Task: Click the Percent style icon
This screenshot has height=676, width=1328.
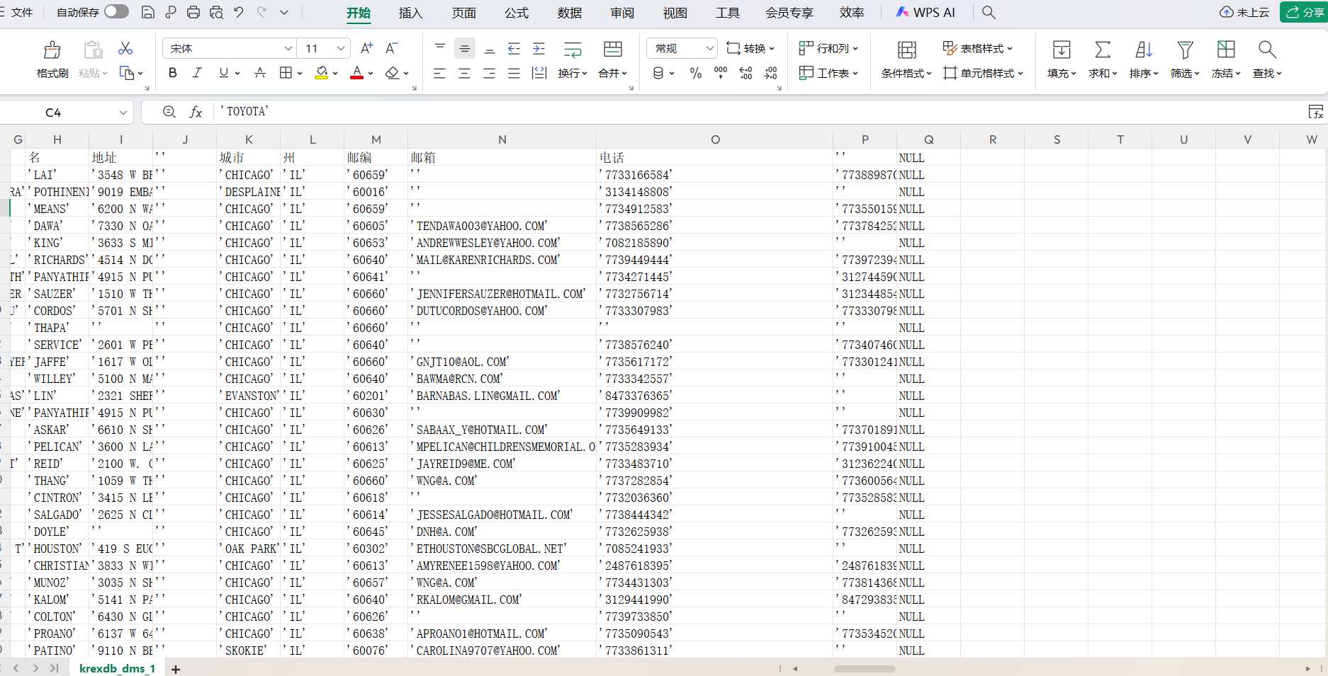Action: coord(696,73)
